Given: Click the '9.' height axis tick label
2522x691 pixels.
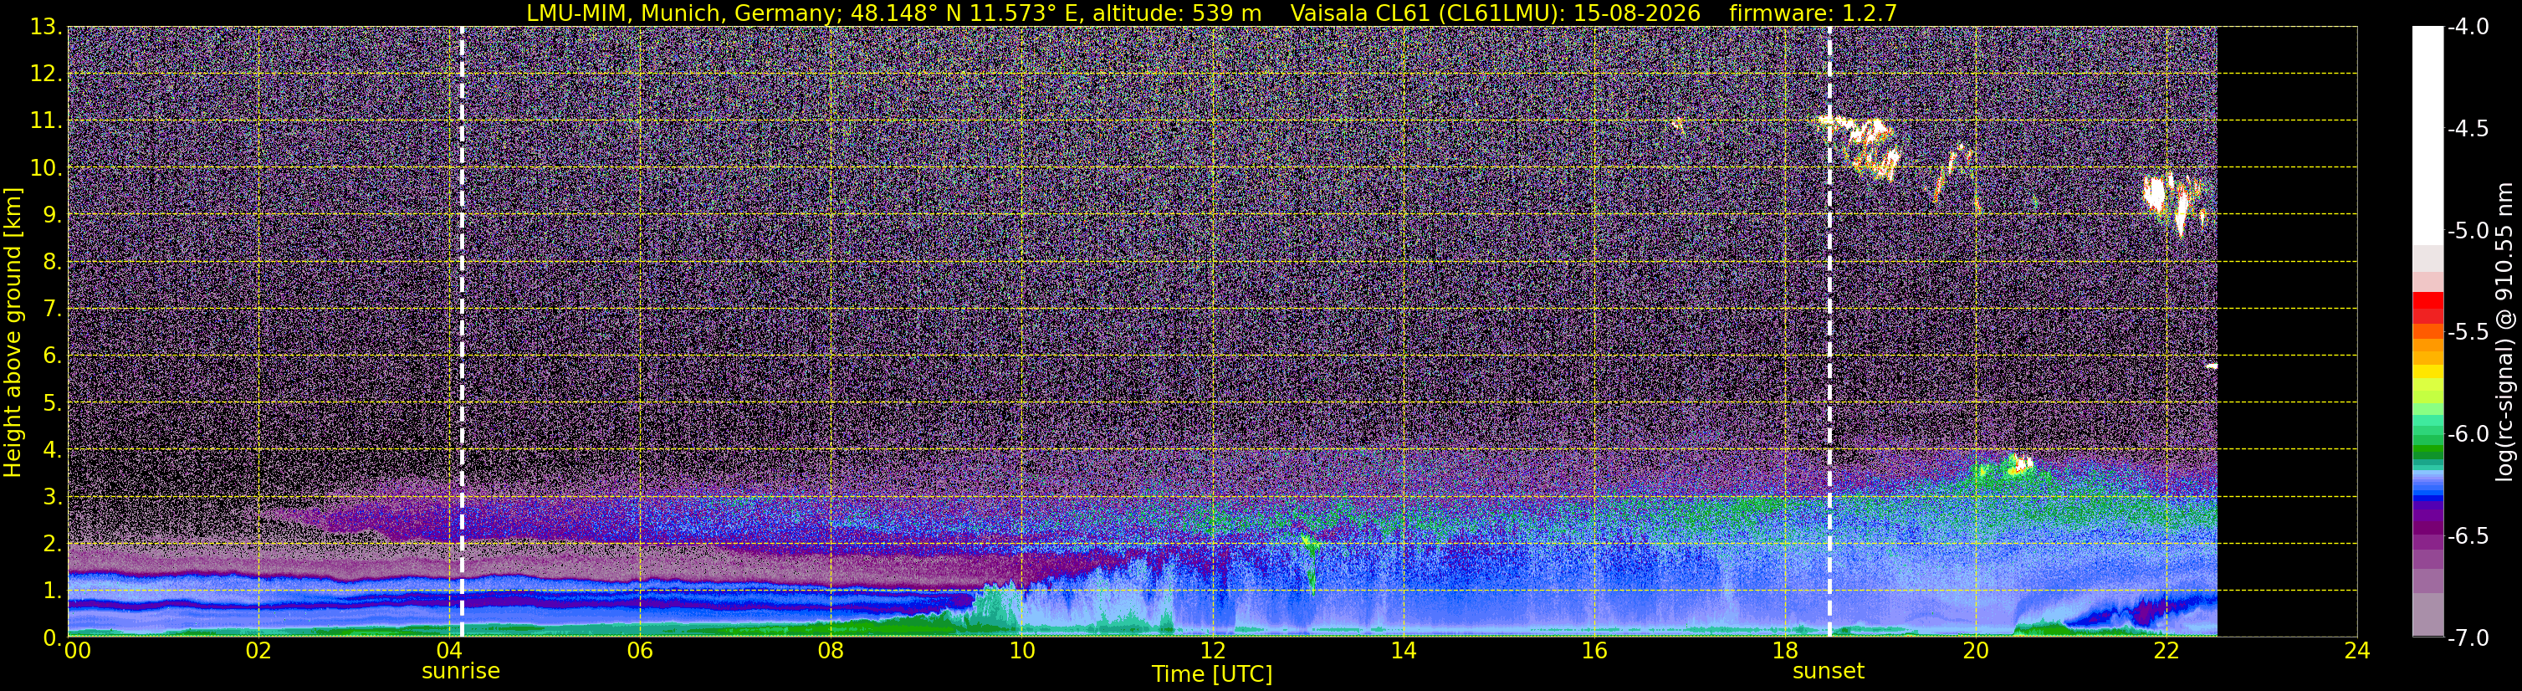Looking at the screenshot, I should [x=53, y=214].
